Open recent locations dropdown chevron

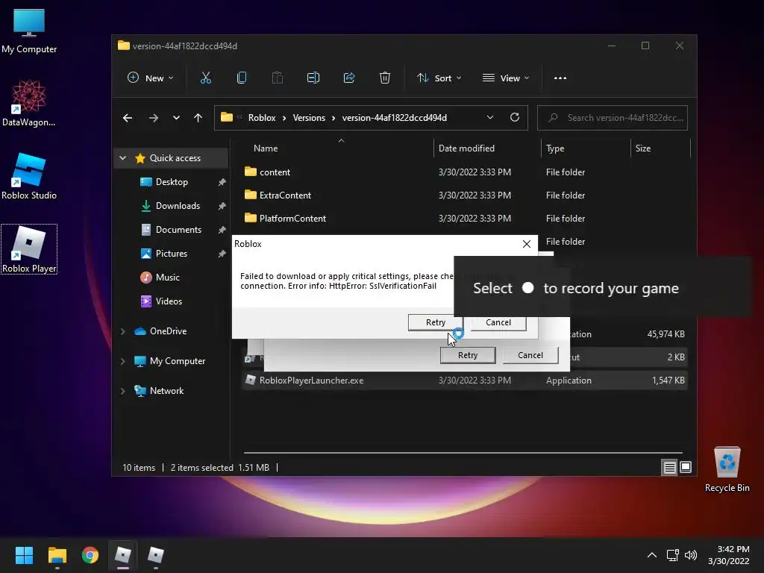click(176, 118)
